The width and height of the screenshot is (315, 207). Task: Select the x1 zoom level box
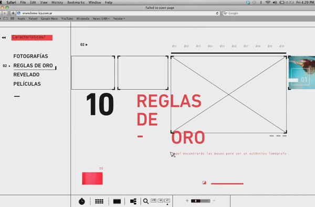point(167,200)
